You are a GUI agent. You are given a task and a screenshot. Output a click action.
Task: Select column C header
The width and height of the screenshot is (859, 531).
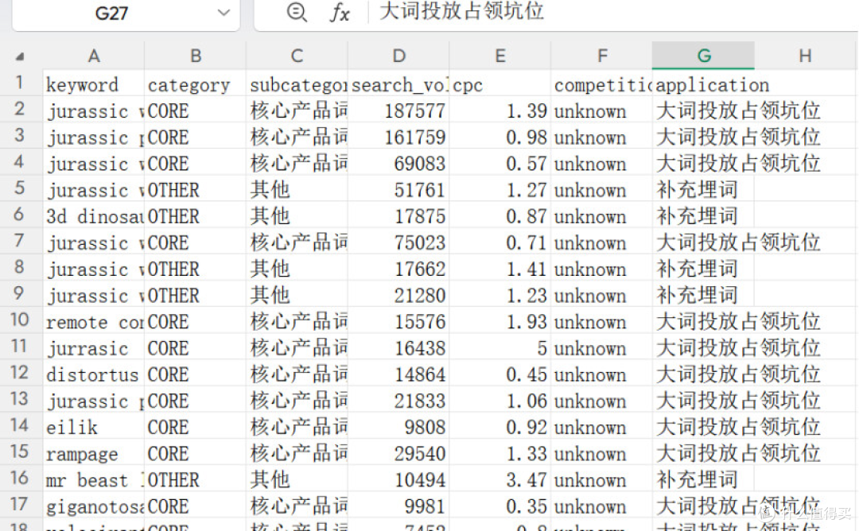point(297,56)
